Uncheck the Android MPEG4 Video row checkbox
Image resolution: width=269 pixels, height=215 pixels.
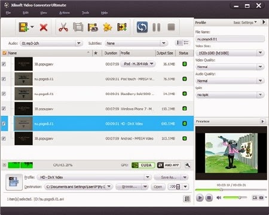pos(4,139)
